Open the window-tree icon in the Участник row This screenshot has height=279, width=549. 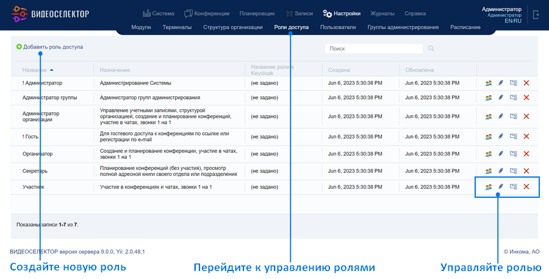pos(513,187)
